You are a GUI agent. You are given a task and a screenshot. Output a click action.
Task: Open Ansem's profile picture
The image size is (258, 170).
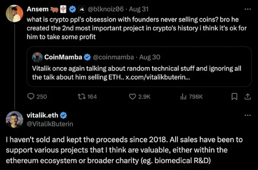click(x=14, y=14)
